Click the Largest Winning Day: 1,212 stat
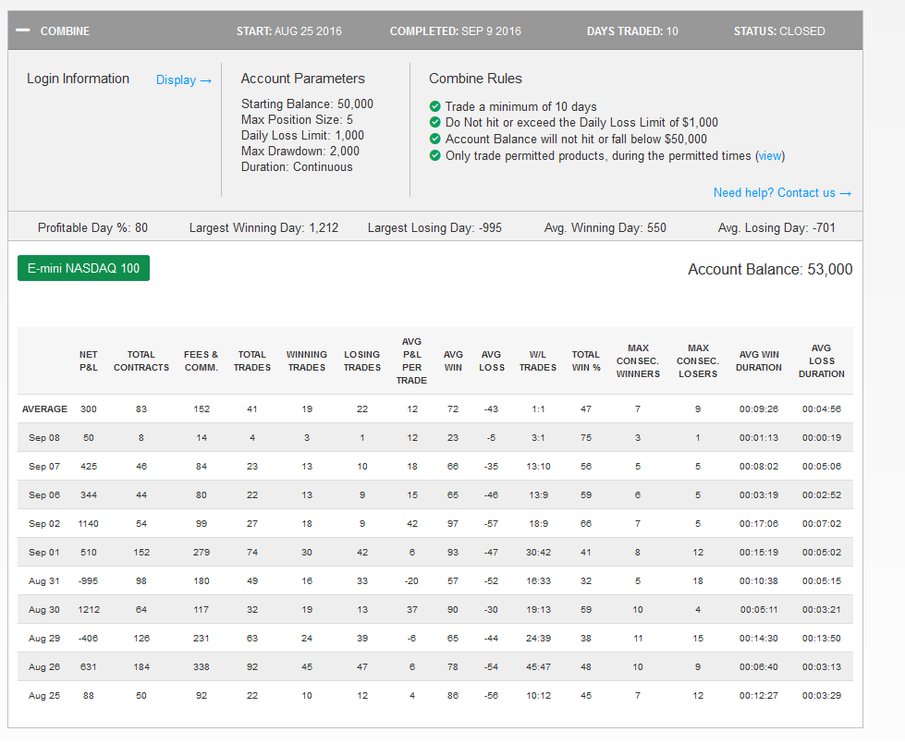Image resolution: width=905 pixels, height=744 pixels. coord(263,228)
